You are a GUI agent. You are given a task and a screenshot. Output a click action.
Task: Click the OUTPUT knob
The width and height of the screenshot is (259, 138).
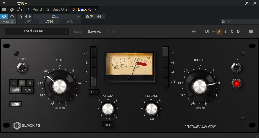point(200,86)
